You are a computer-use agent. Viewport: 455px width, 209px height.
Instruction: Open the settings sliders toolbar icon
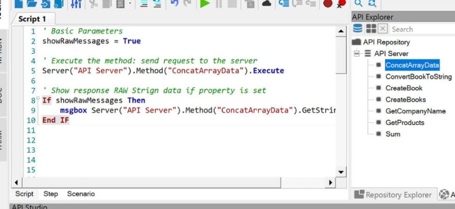(x=76, y=4)
